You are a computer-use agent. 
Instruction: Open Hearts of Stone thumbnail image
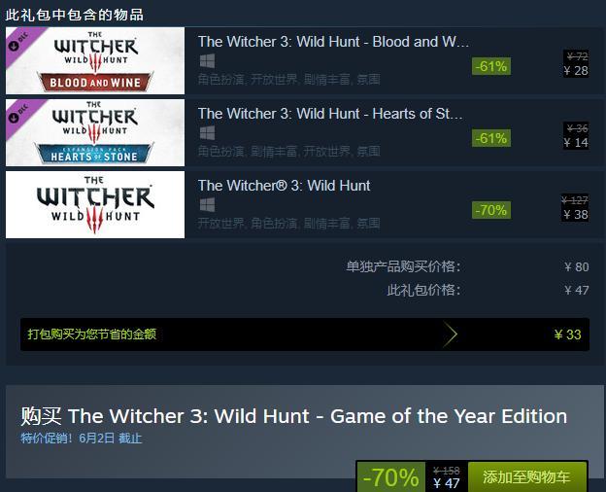[x=95, y=132]
